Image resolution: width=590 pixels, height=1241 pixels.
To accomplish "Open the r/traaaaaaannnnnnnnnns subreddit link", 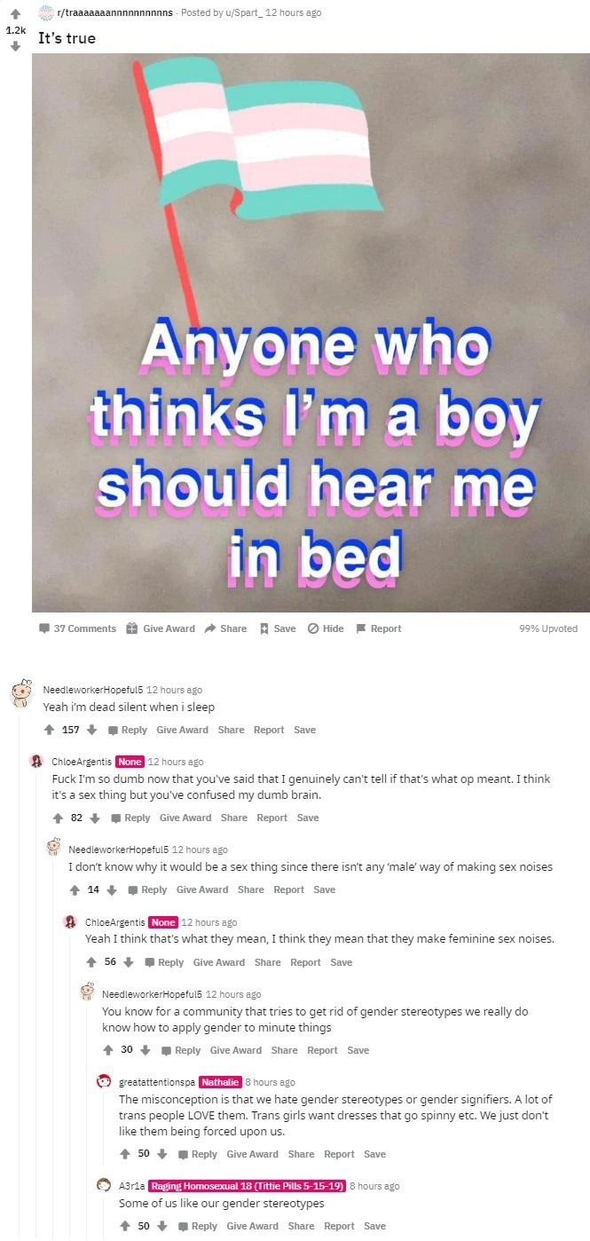I will (114, 12).
